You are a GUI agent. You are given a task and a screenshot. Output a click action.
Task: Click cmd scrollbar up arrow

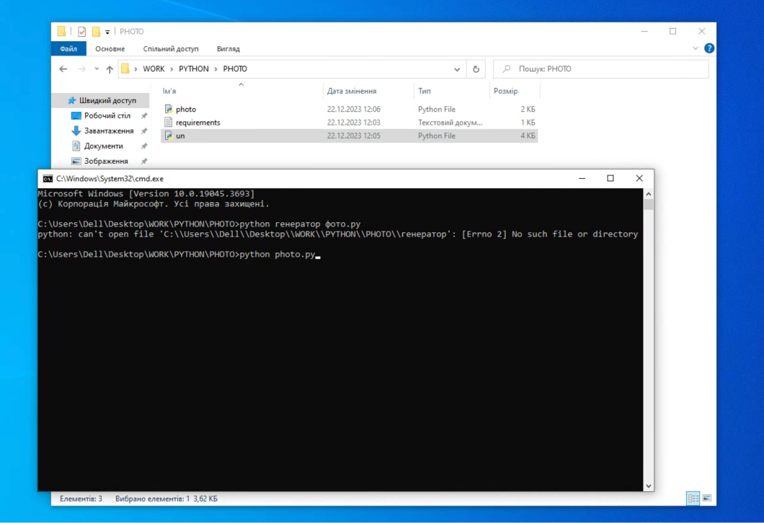coord(649,194)
